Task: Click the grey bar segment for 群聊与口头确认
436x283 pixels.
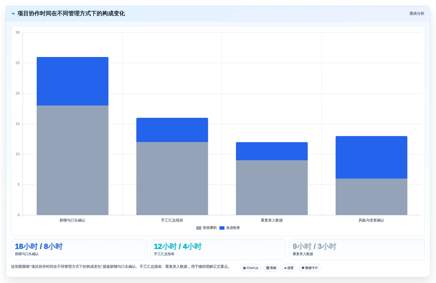Action: [73, 160]
